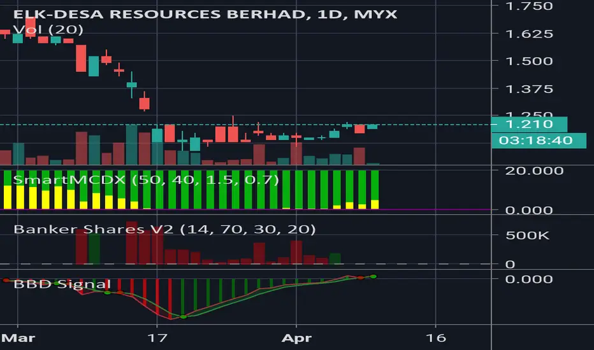The height and width of the screenshot is (350, 594).
Task: Click the green Banker Shares bar in April
Action: (335, 258)
